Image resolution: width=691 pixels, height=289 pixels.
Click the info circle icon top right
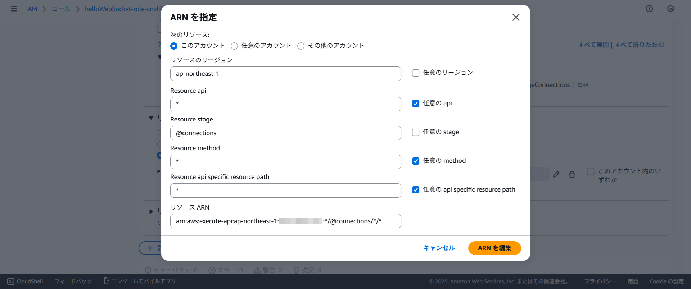pyautogui.click(x=649, y=9)
